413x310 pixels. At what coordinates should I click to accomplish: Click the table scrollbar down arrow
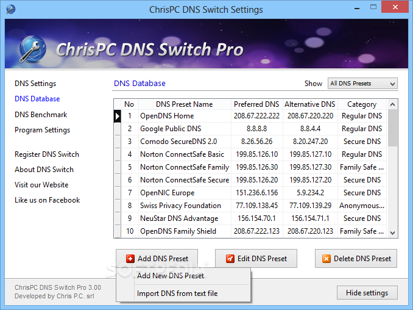392,233
